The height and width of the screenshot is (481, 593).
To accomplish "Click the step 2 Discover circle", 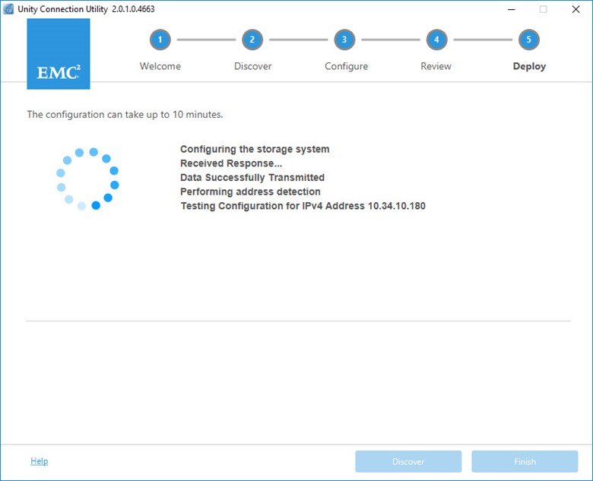I will (252, 40).
